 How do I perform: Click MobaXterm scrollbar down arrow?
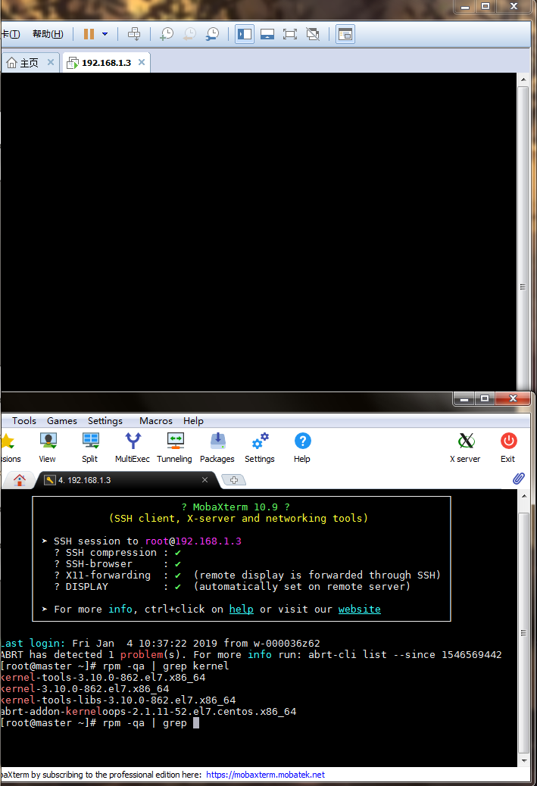(524, 761)
